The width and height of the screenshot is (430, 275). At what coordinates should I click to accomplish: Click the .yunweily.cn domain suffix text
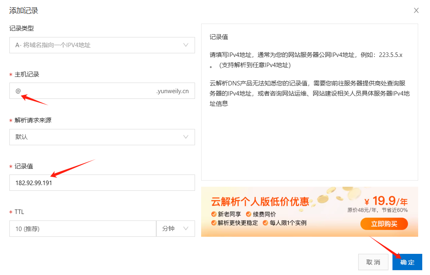coord(173,91)
